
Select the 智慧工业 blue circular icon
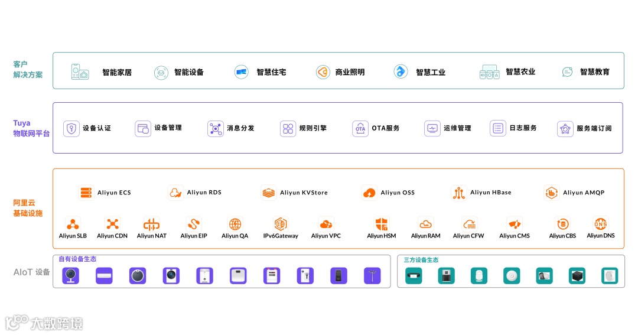(x=401, y=71)
